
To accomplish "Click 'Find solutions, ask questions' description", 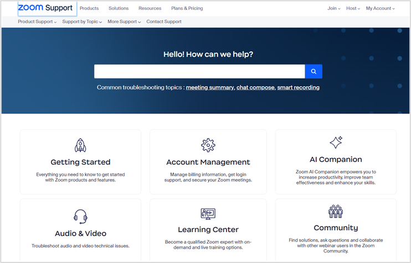I will tap(336, 245).
